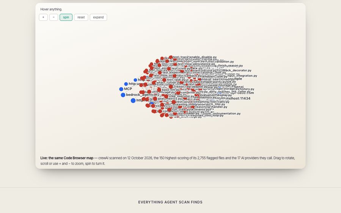Toggle the spin button off
Image resolution: width=341 pixels, height=213 pixels.
coord(66,17)
